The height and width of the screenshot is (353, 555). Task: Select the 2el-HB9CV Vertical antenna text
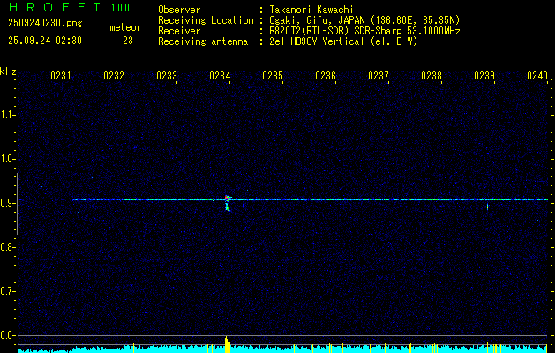(x=344, y=41)
